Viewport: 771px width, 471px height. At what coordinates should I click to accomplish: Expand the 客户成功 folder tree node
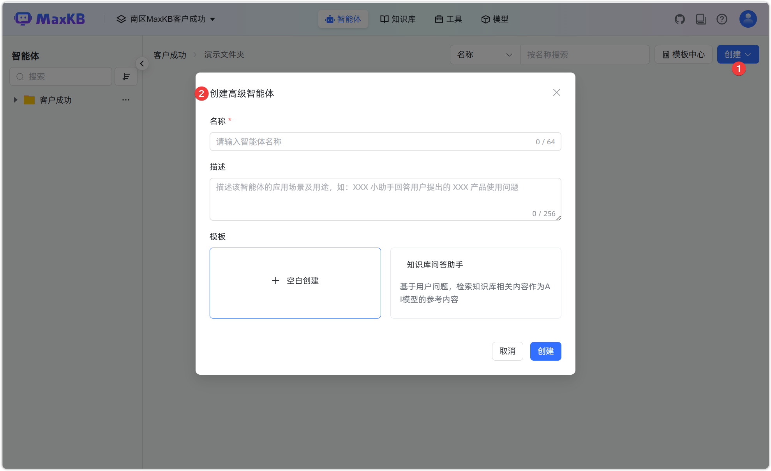pyautogui.click(x=15, y=100)
